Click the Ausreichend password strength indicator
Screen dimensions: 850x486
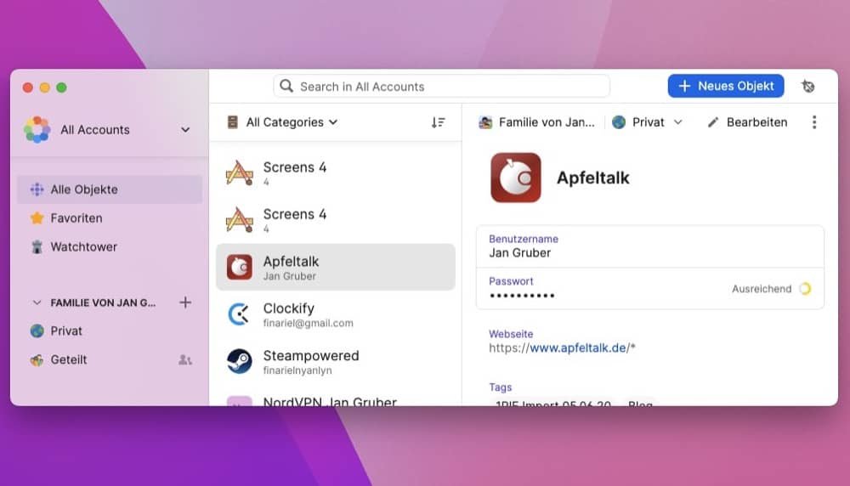pyautogui.click(x=771, y=289)
